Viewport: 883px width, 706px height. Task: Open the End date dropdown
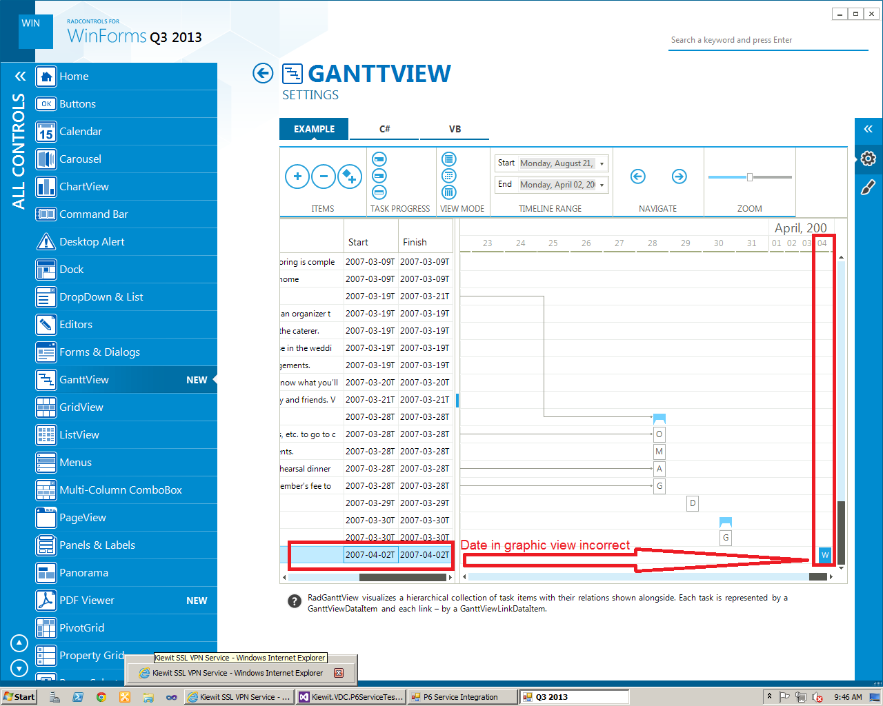602,185
